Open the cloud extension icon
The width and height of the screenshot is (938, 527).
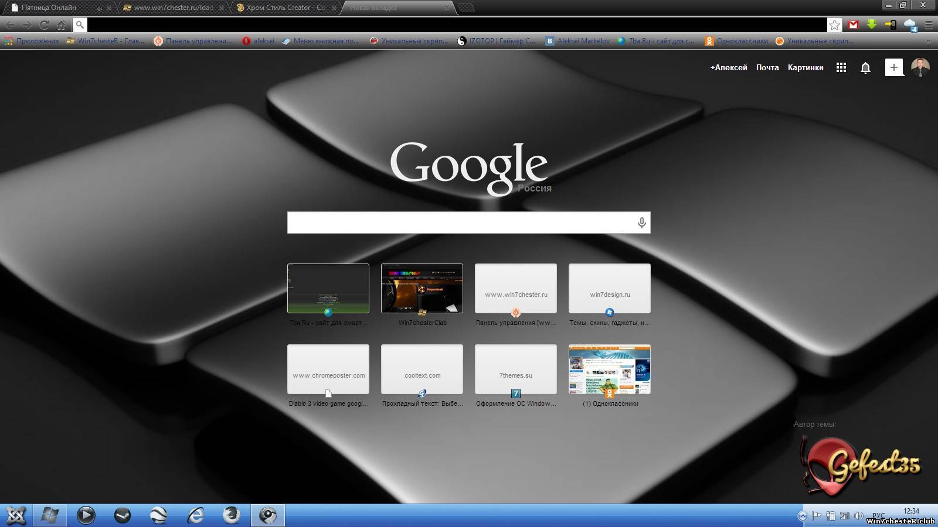pos(910,25)
